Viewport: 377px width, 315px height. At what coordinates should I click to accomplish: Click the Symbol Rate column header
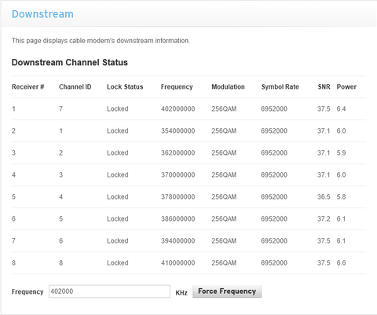tap(280, 86)
